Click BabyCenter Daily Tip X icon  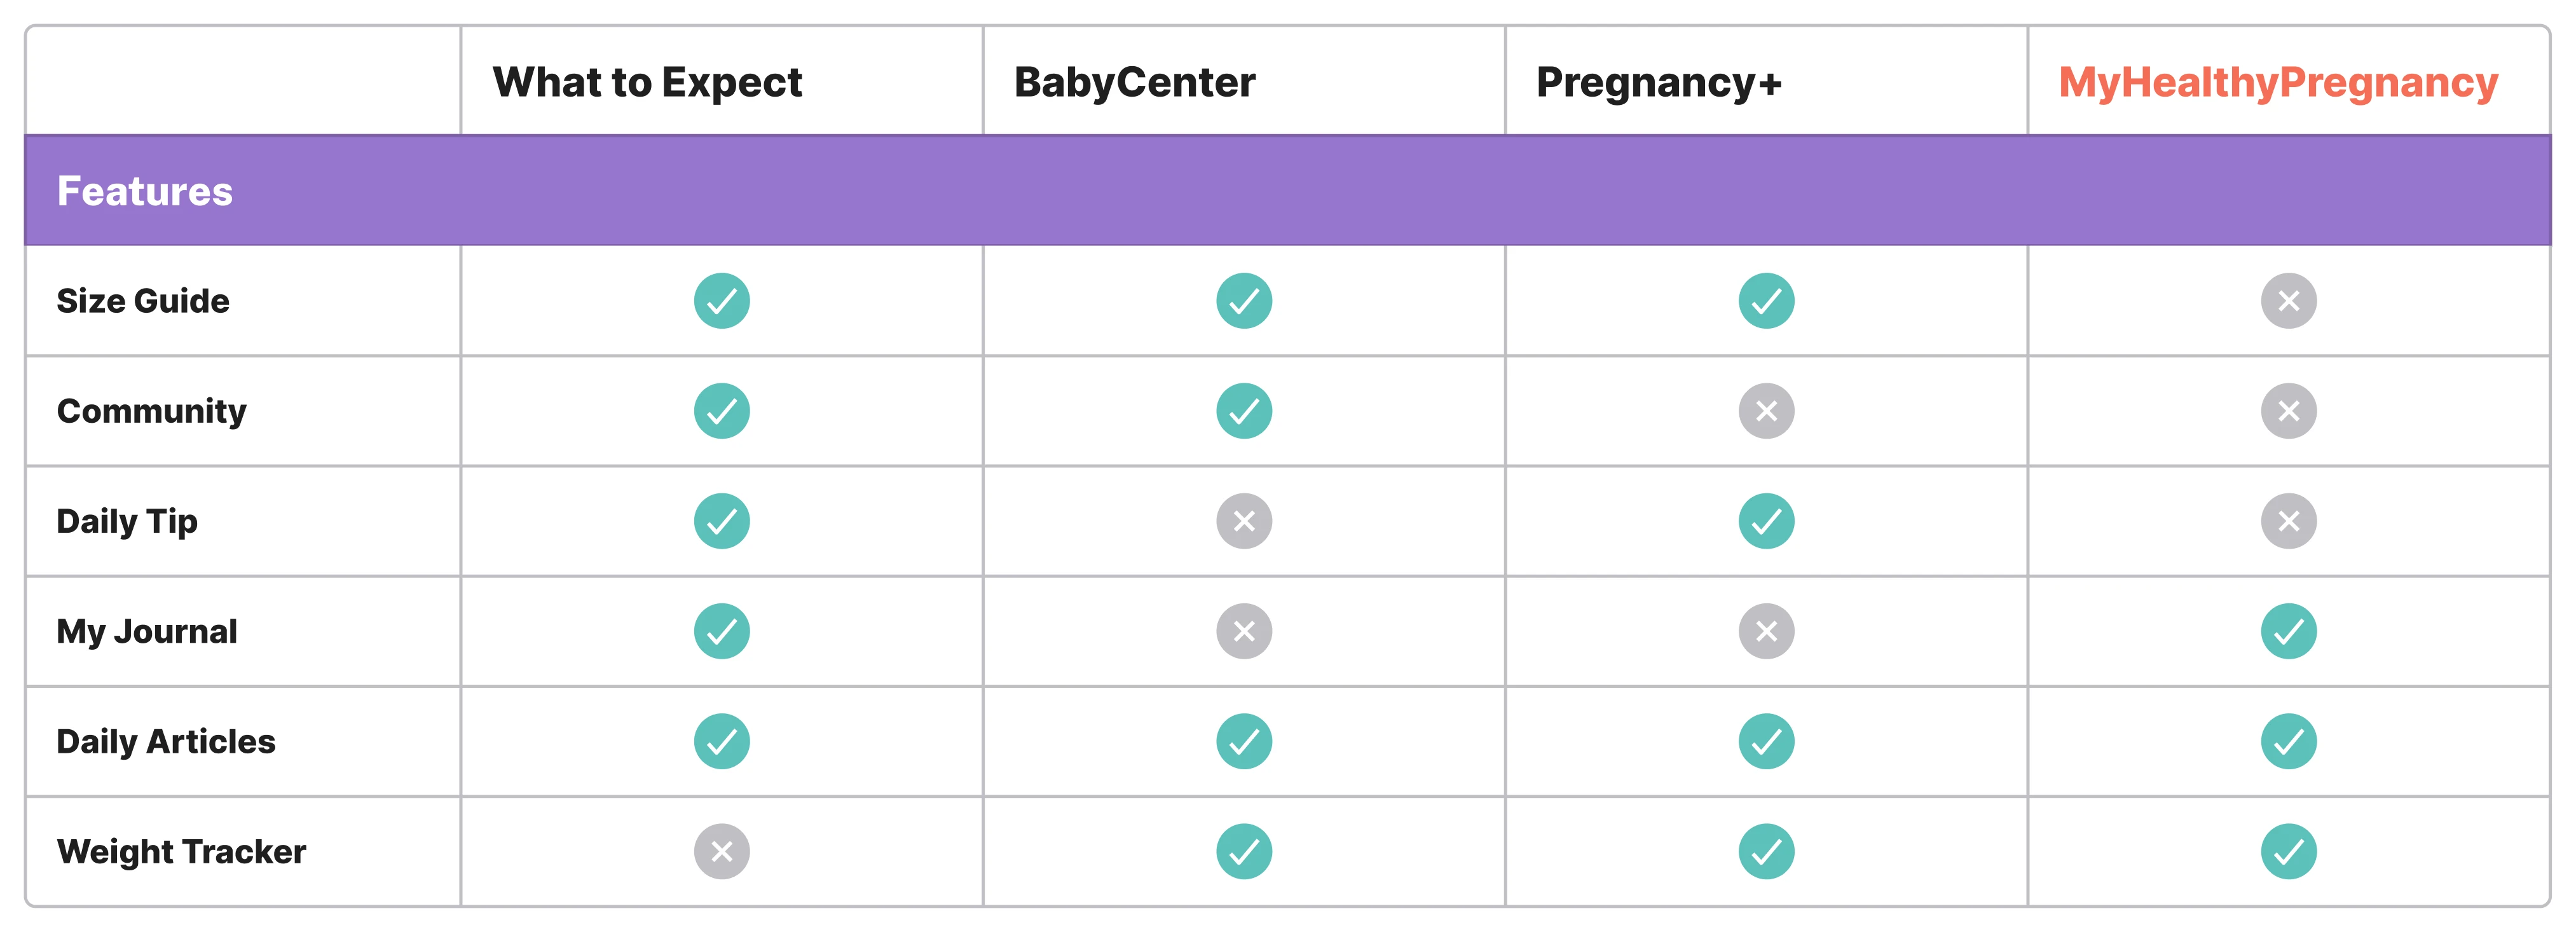coord(1244,521)
